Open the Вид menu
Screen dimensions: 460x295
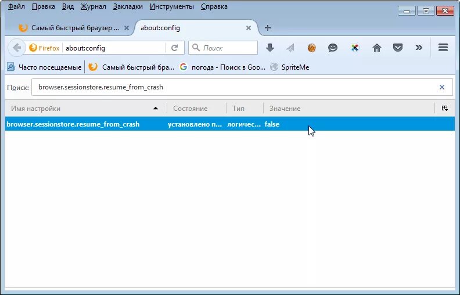(68, 6)
